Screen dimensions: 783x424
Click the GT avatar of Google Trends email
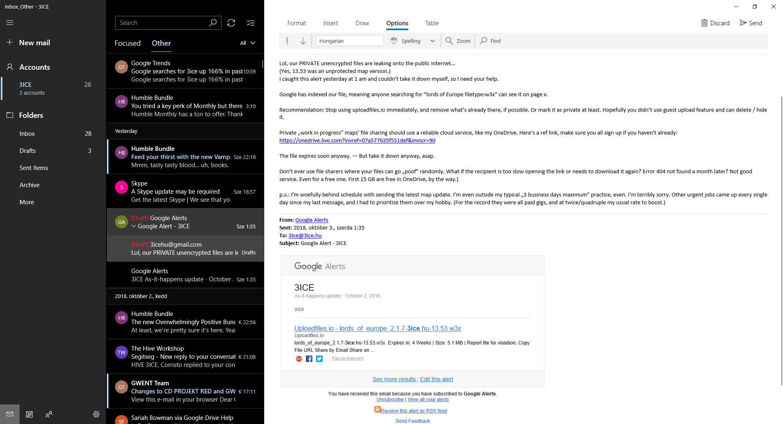[x=122, y=67]
